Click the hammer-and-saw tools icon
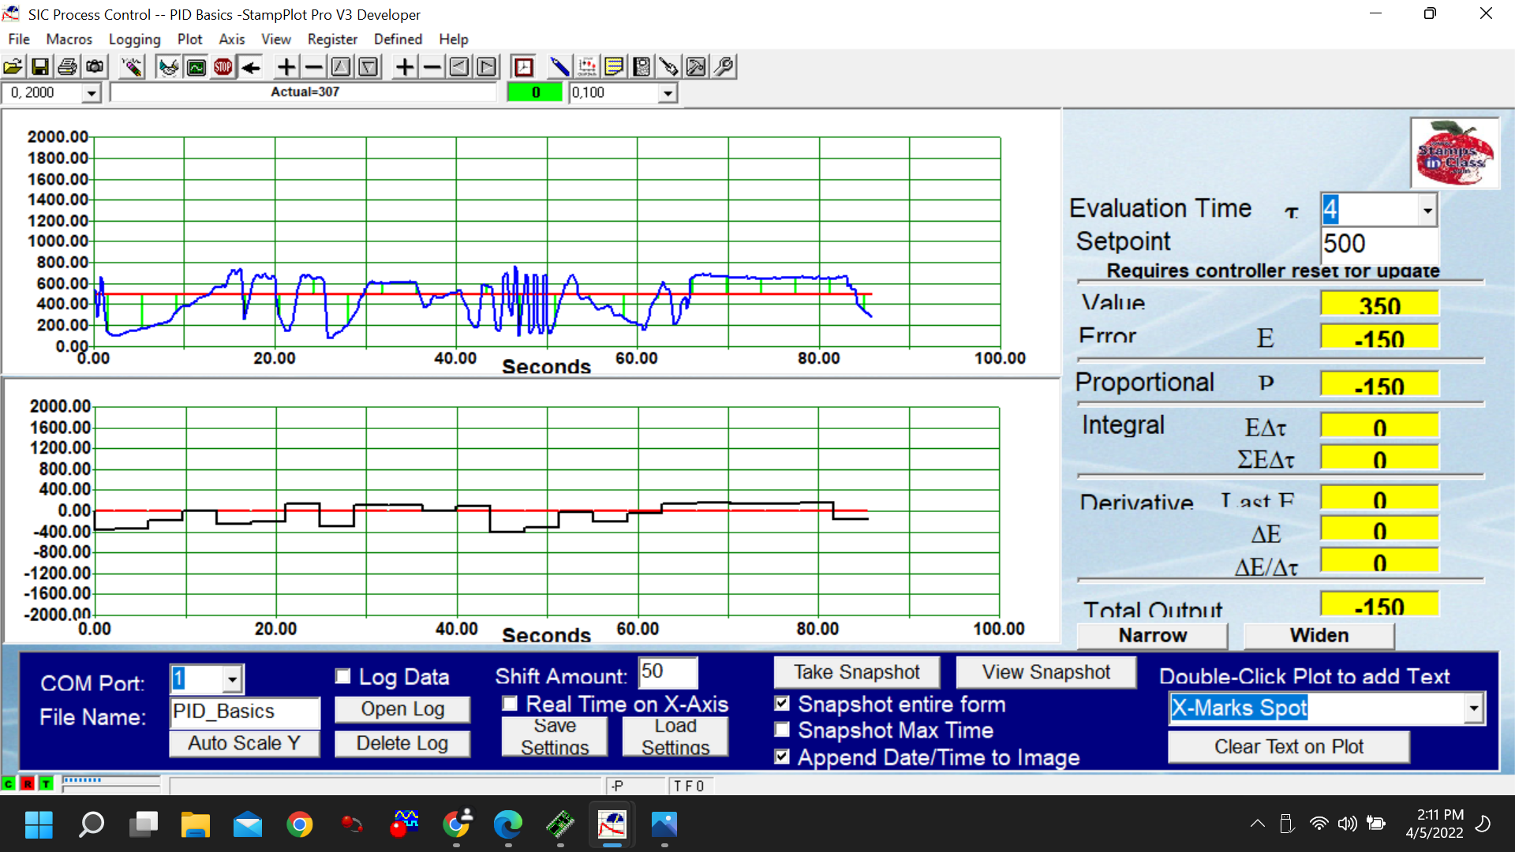The height and width of the screenshot is (852, 1515). tap(696, 67)
